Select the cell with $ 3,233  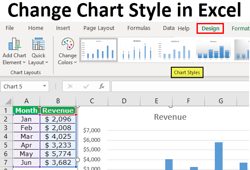click(58, 145)
